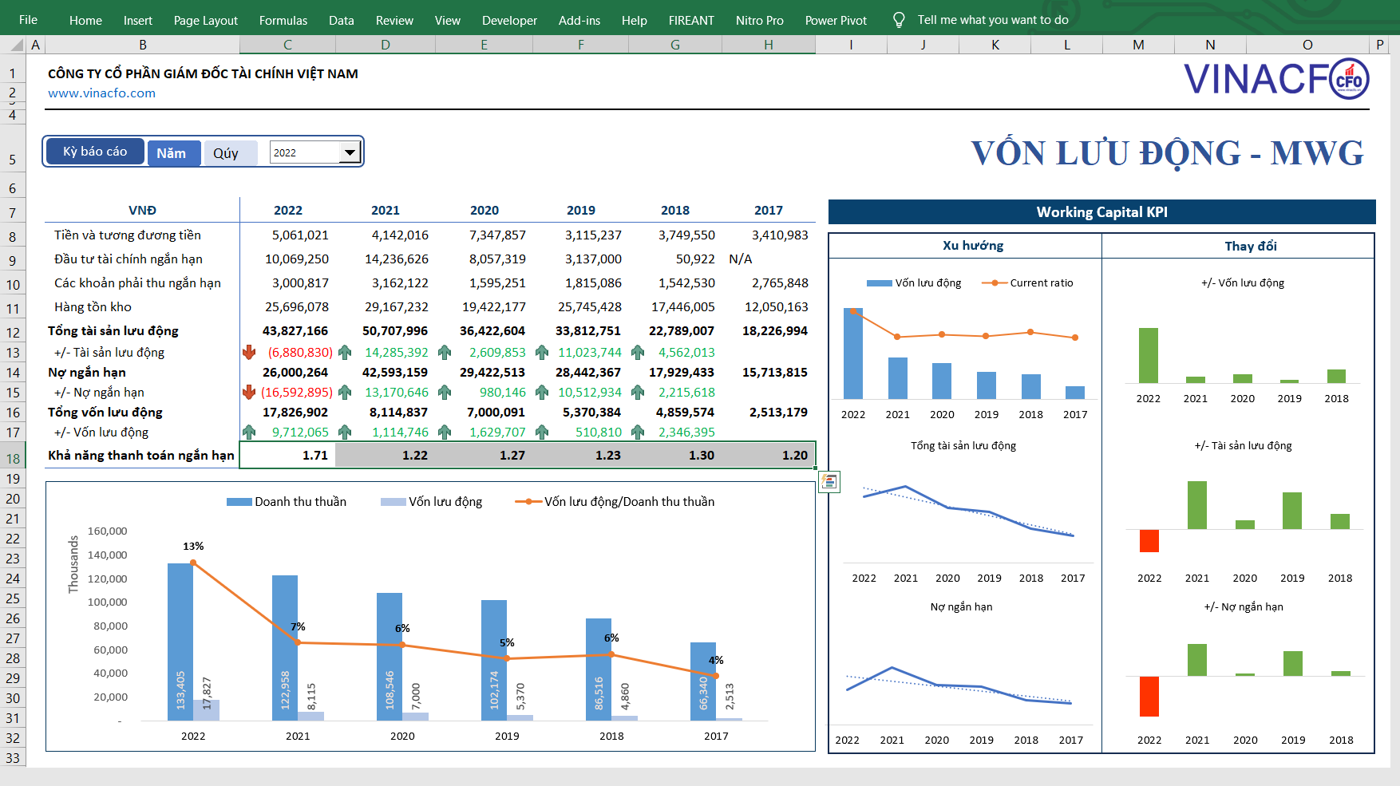Click the Kỳ báo cáo button
The height and width of the screenshot is (786, 1400).
(95, 152)
